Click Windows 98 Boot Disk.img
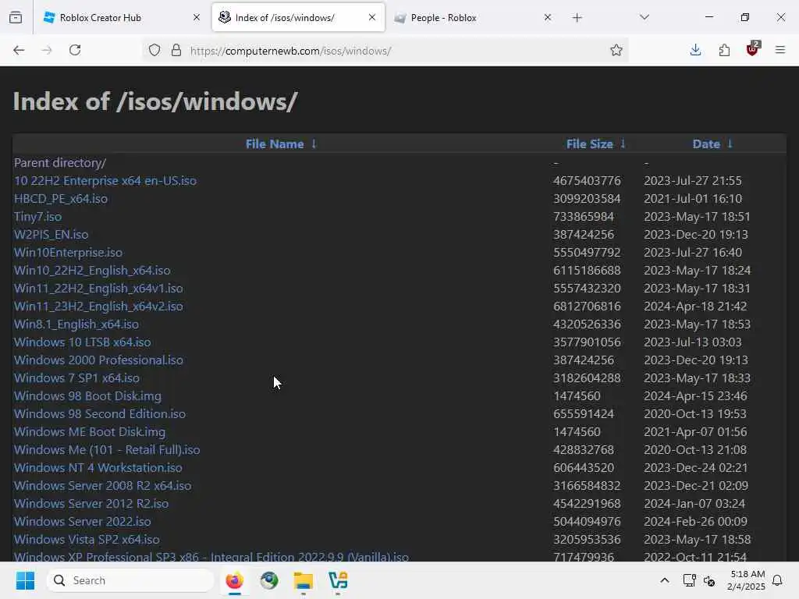The image size is (799, 599). click(87, 395)
